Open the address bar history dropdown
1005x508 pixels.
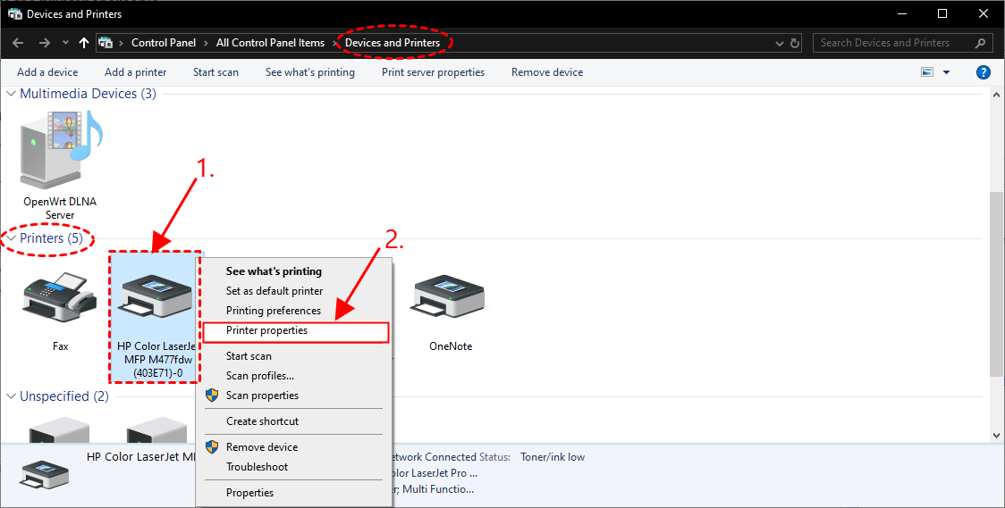[x=773, y=43]
